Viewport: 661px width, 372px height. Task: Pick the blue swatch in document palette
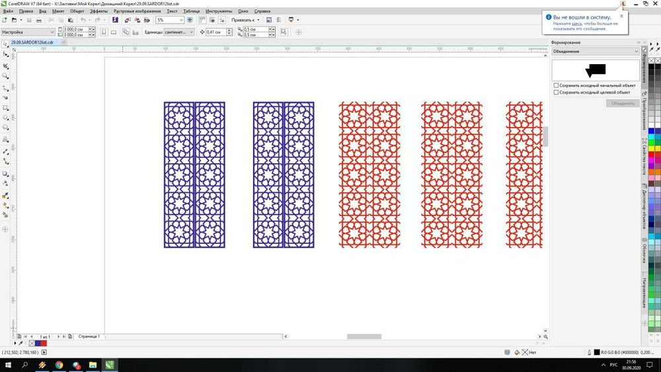tap(38, 344)
